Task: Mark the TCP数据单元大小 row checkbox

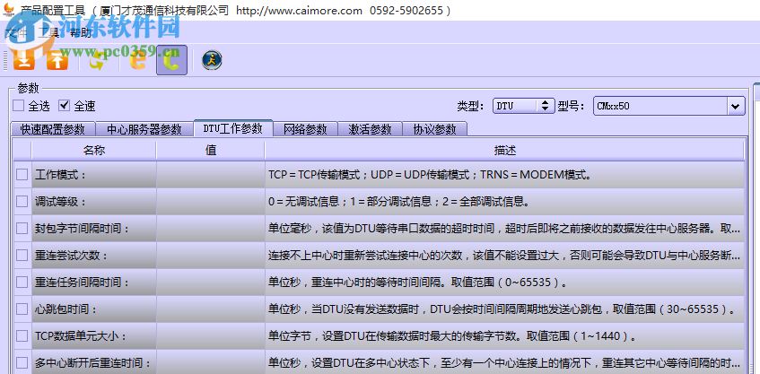Action: 22,335
